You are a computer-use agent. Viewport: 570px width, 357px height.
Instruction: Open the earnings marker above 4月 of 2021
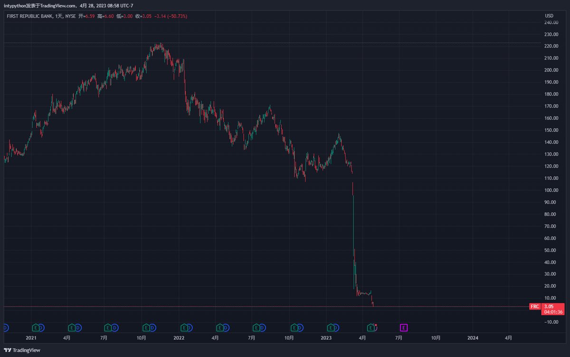coord(72,328)
